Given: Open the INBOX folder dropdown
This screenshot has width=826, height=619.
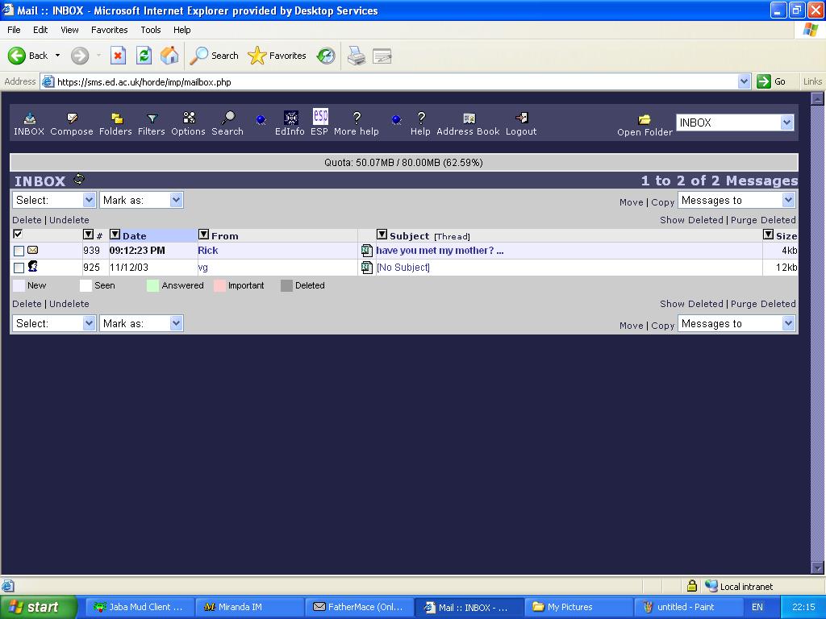Looking at the screenshot, I should tap(735, 123).
